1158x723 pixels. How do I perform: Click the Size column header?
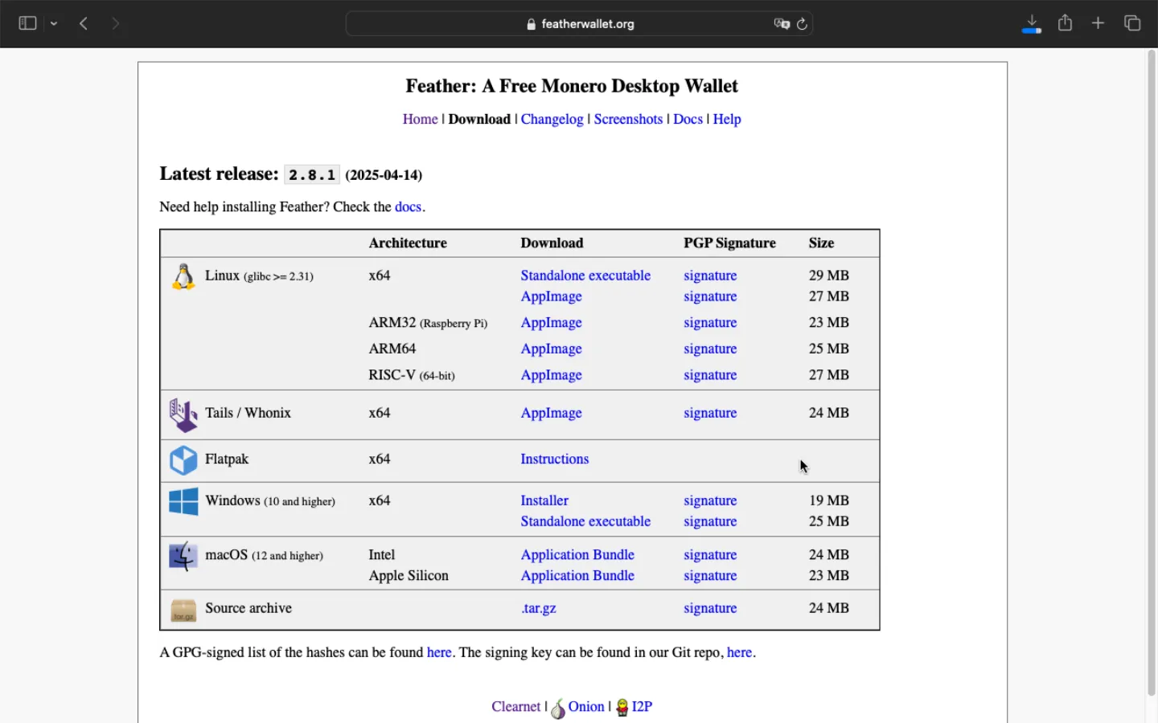[821, 243]
